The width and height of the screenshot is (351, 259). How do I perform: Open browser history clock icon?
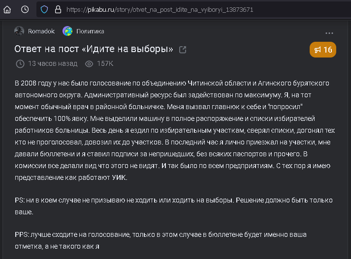coord(25,9)
